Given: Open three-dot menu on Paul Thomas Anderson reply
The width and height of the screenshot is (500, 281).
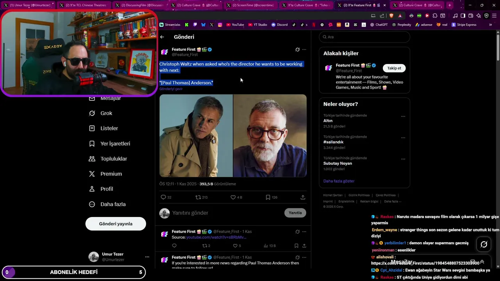Looking at the screenshot, I should 304,257.
